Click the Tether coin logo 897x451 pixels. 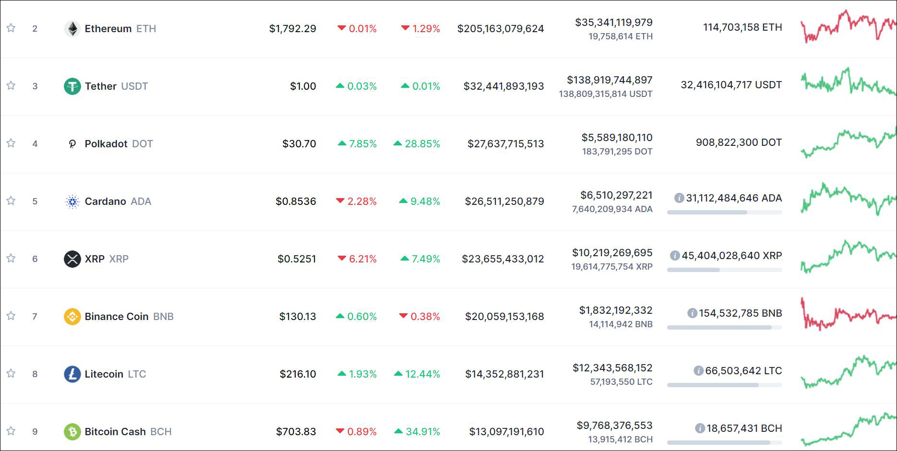[x=72, y=86]
